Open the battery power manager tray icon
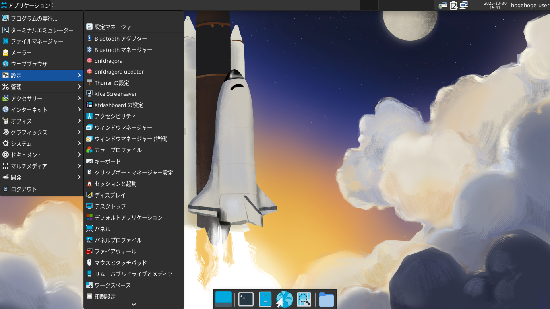The height and width of the screenshot is (309, 550). pyautogui.click(x=453, y=5)
